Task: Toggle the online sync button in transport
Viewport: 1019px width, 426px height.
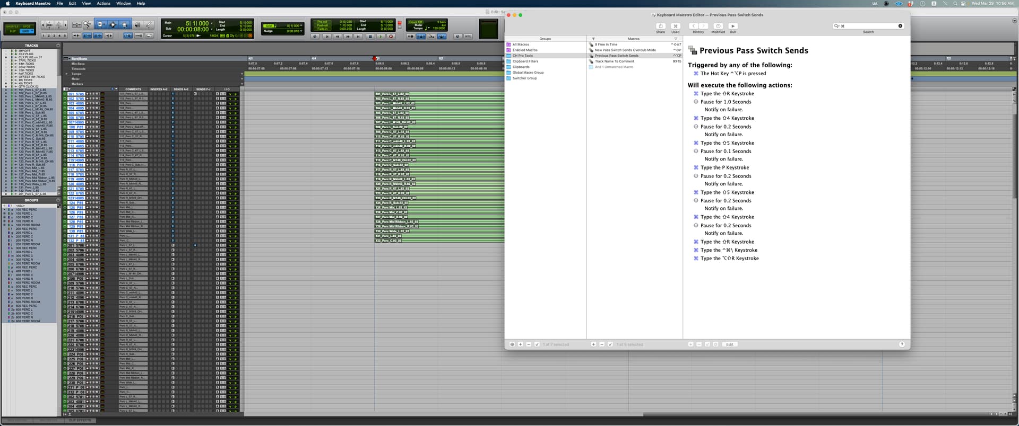Action: [315, 37]
